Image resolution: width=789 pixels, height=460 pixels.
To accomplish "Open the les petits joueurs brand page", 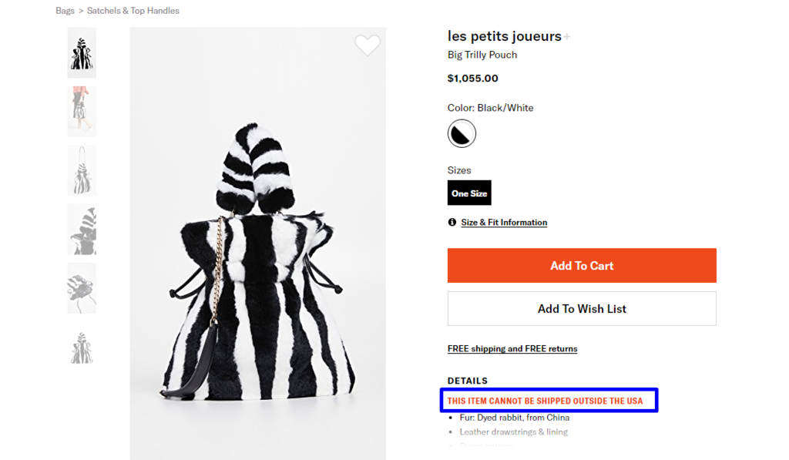I will point(504,36).
